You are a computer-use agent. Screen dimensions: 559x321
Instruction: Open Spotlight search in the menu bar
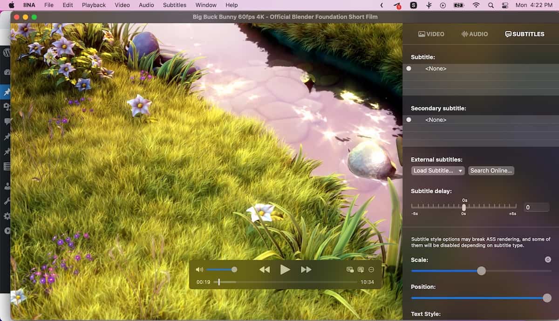[491, 5]
